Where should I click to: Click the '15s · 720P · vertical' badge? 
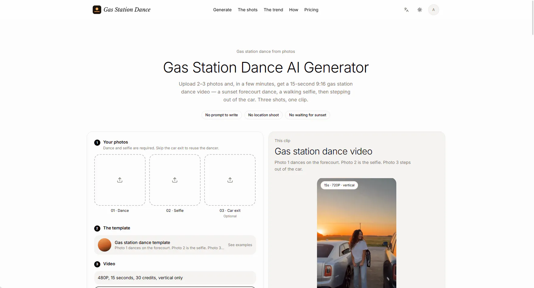click(x=339, y=185)
